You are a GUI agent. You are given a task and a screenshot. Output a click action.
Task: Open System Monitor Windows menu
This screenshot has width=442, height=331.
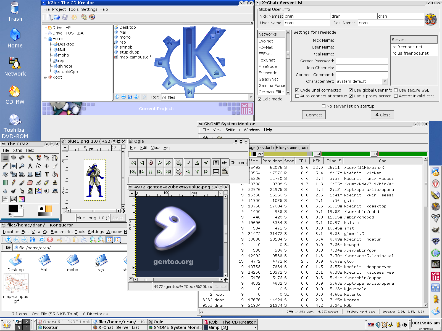pos(252,130)
